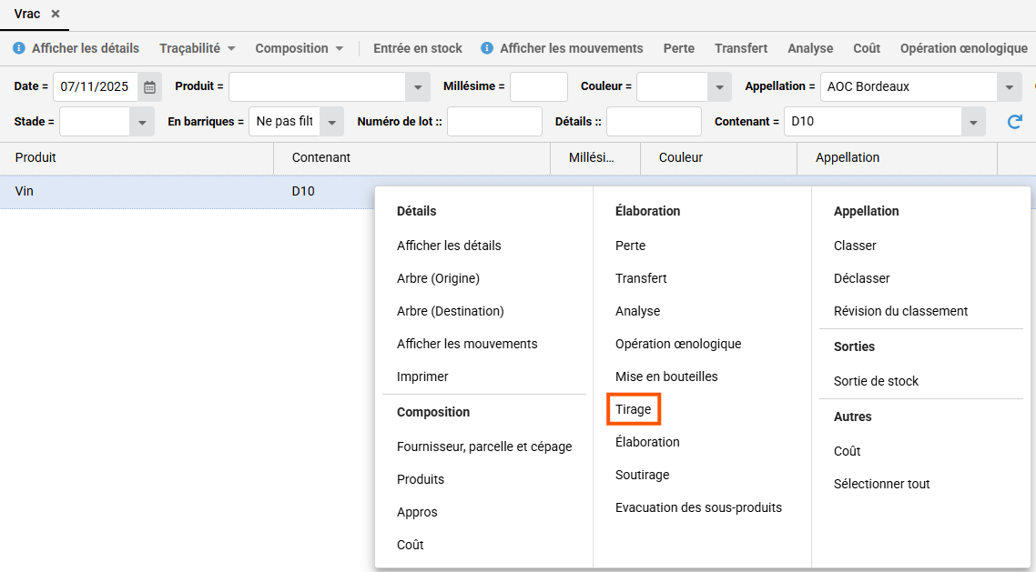Focus the Numéro de lot input field

click(x=494, y=122)
